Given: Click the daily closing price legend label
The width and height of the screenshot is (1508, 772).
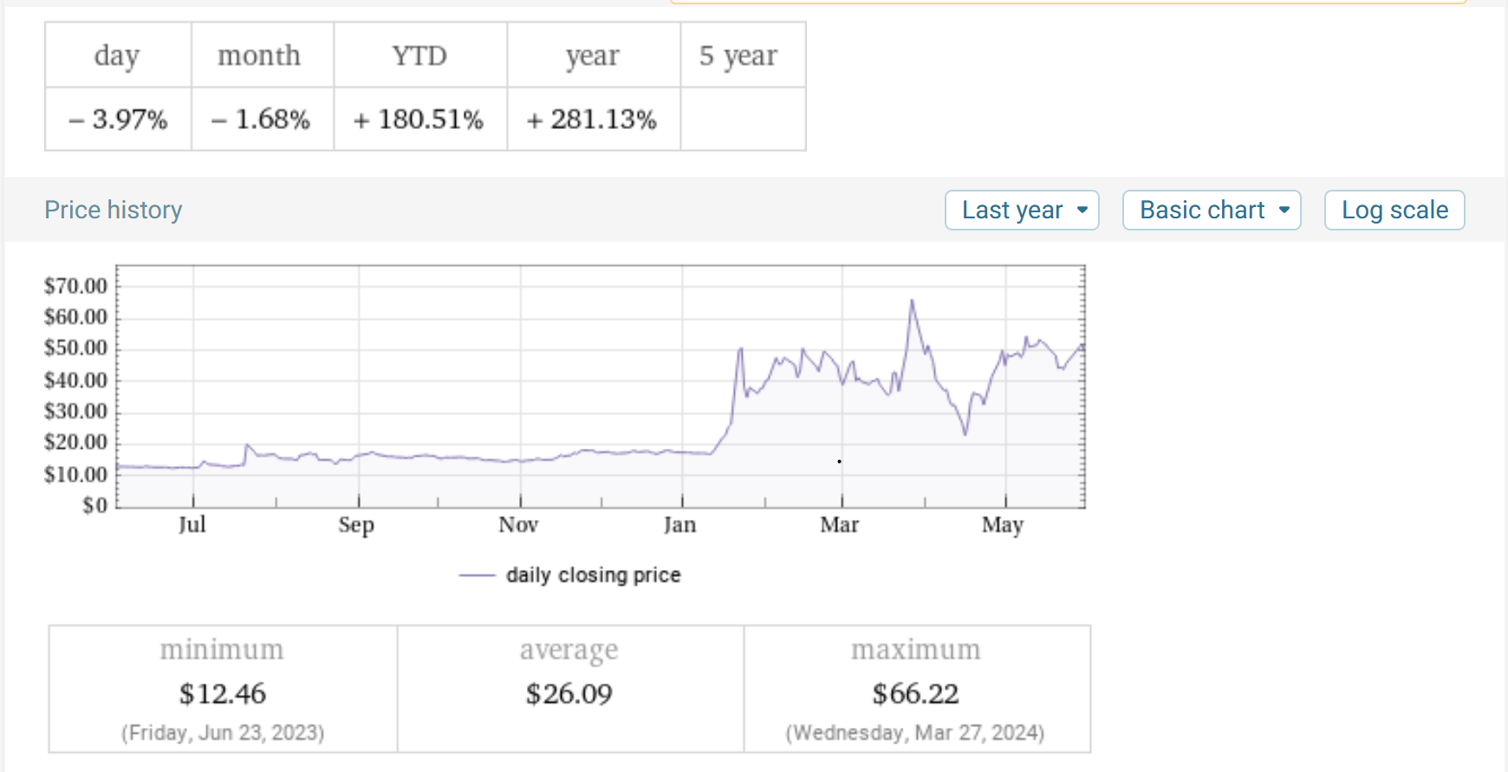Looking at the screenshot, I should click(x=594, y=575).
